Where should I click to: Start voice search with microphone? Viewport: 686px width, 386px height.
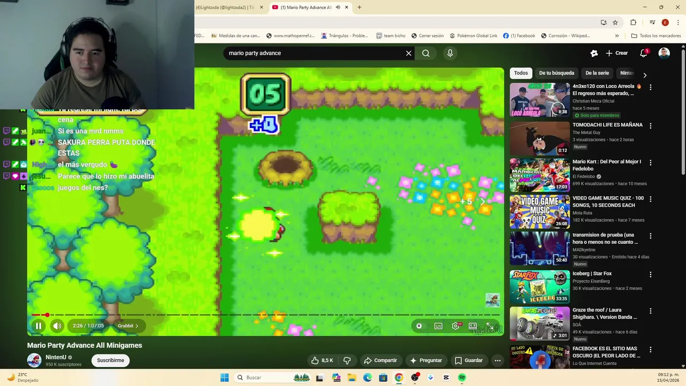(x=450, y=53)
